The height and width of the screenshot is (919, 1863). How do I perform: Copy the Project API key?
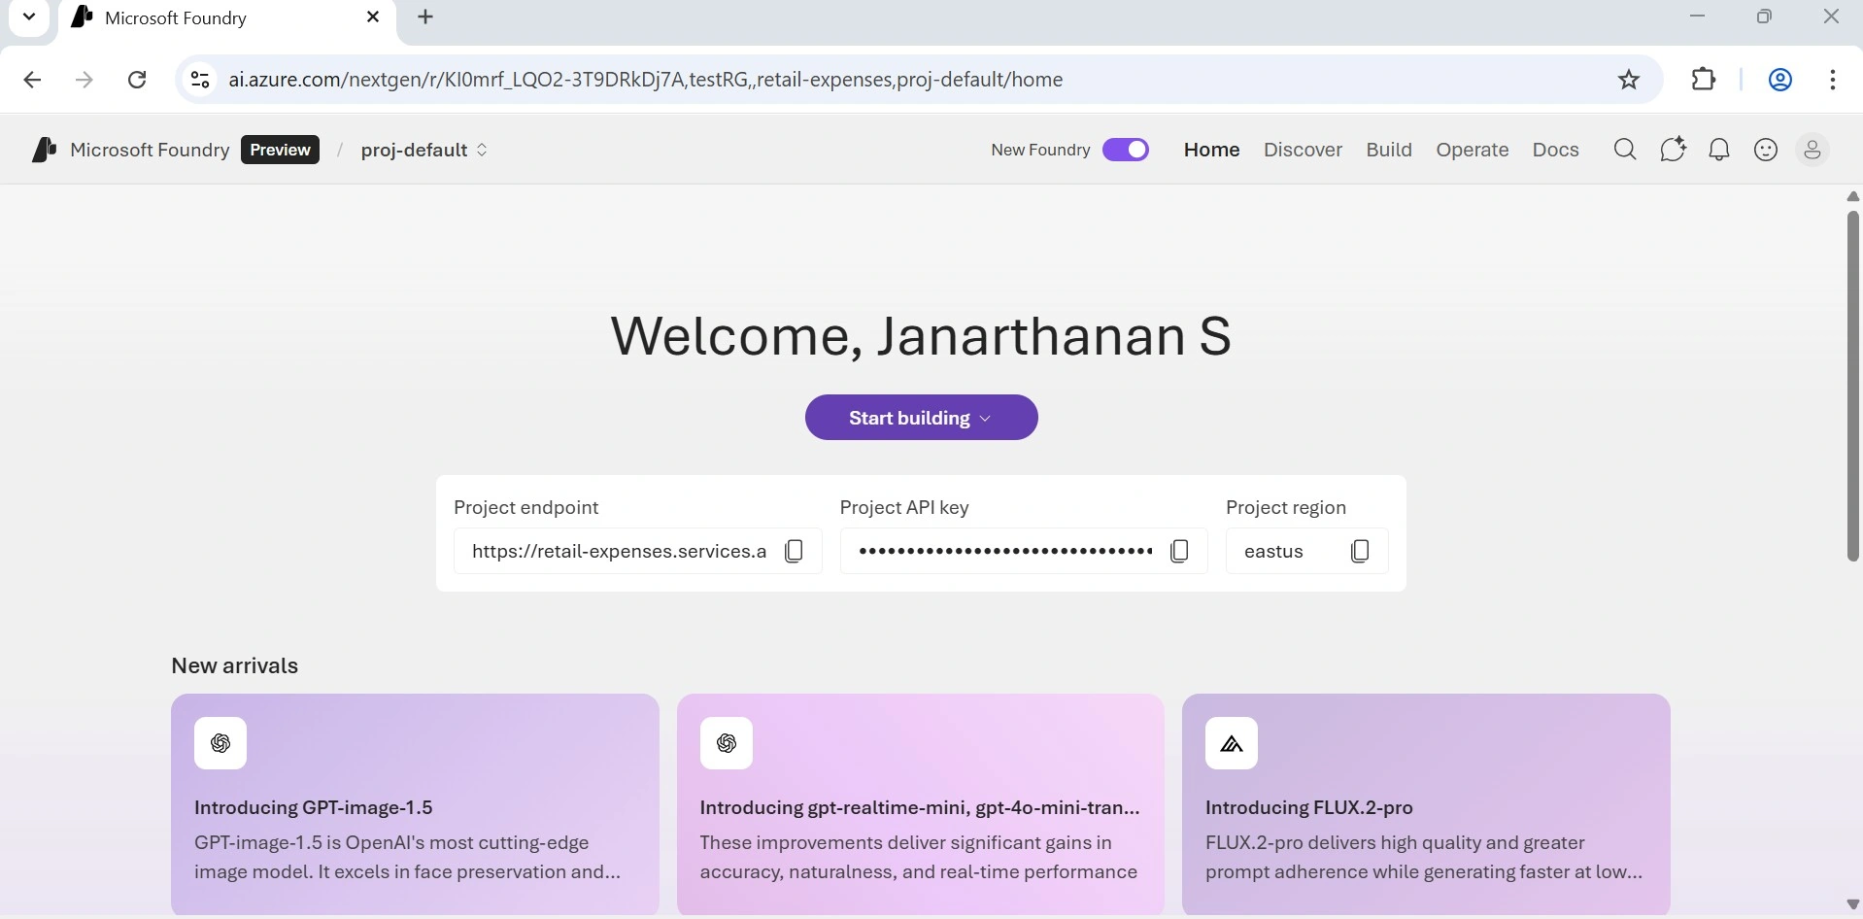tap(1179, 551)
